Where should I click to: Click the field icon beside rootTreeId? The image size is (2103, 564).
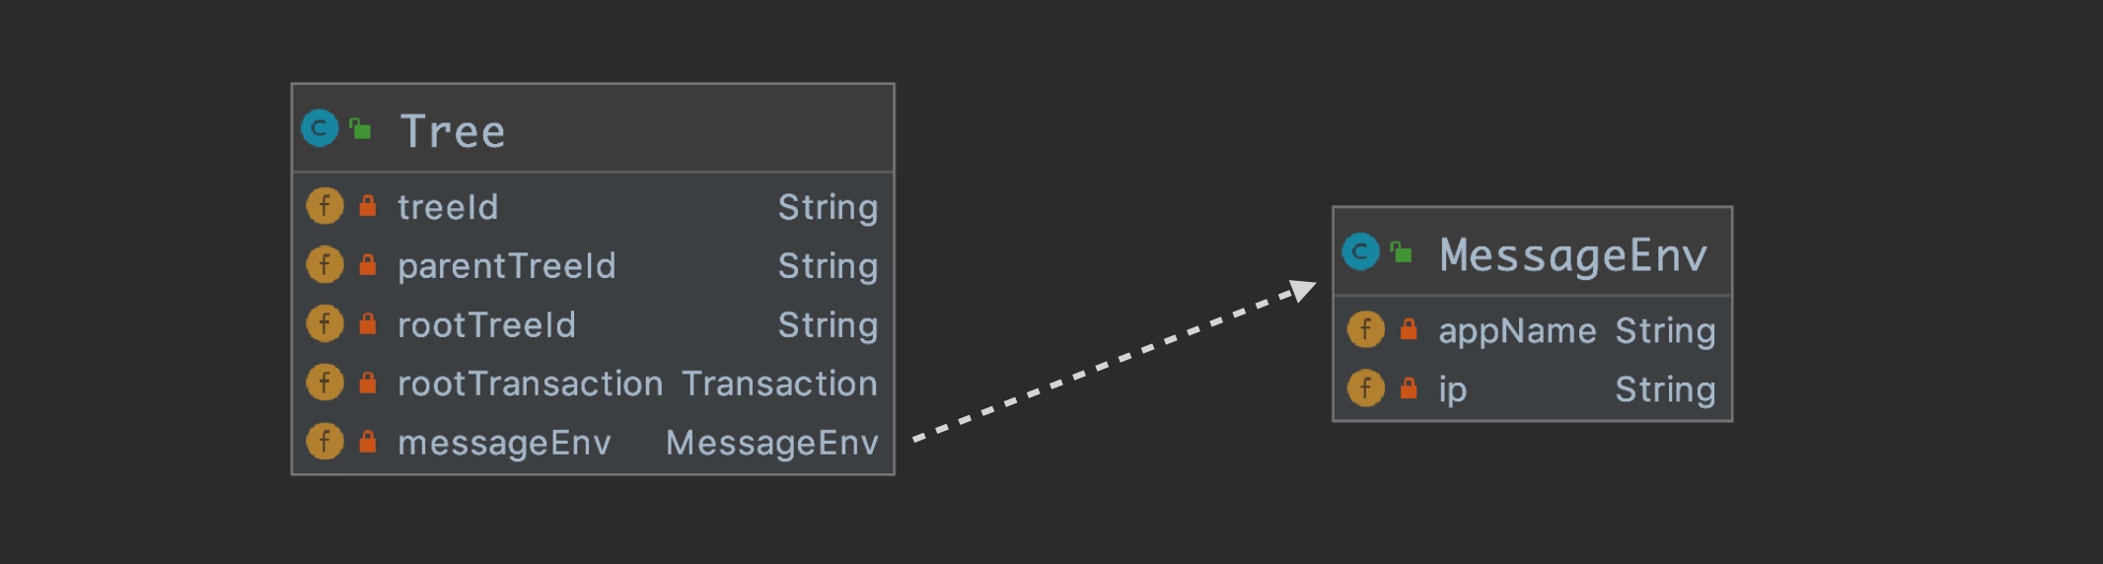[x=325, y=323]
